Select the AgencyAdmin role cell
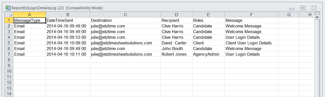325x97 pixels. click(208, 54)
